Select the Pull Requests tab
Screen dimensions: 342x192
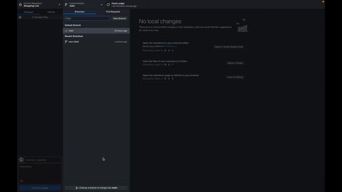click(x=113, y=12)
